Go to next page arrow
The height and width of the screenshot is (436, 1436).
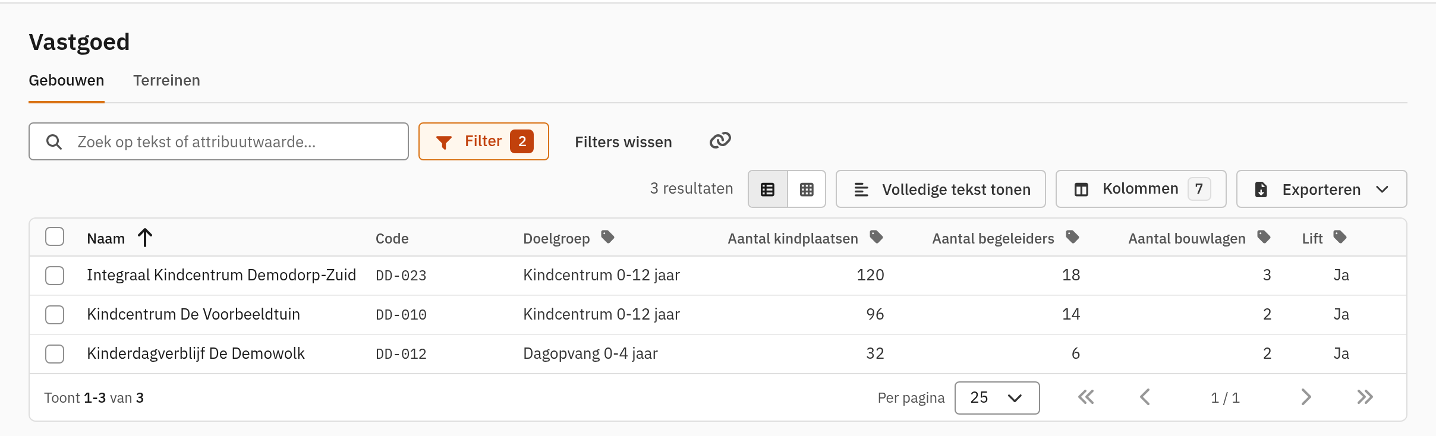pos(1306,397)
